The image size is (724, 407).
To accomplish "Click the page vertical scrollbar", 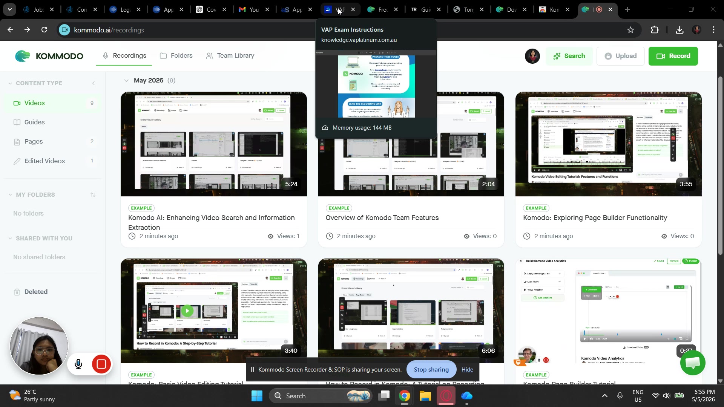I will [x=720, y=166].
